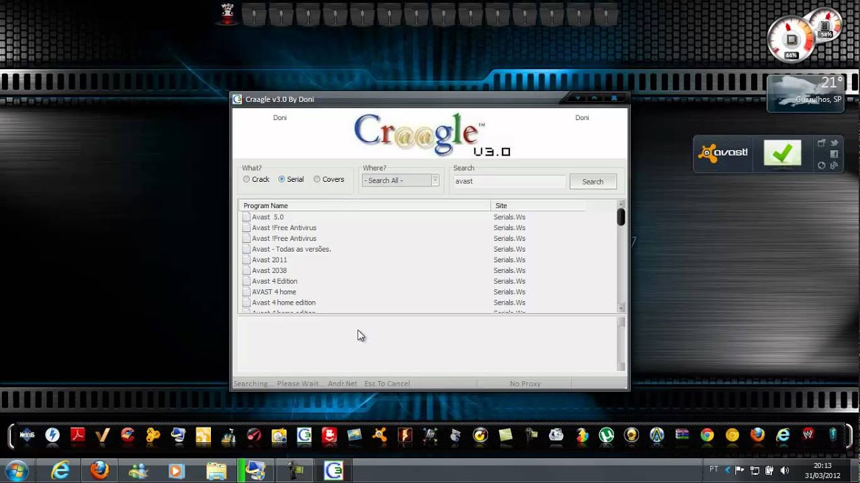Click the avast green checkmark status
Viewport: 860px width, 483px height.
click(x=782, y=153)
